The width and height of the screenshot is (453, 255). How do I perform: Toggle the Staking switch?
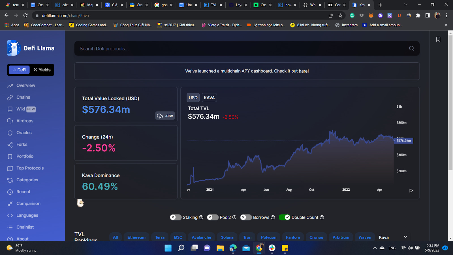point(176,217)
